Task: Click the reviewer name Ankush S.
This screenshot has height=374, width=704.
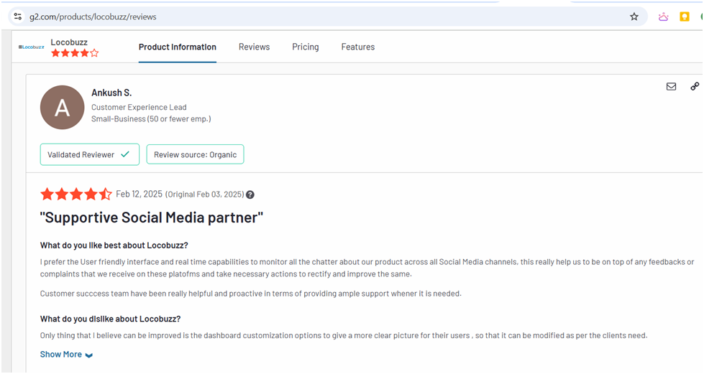Action: click(111, 93)
